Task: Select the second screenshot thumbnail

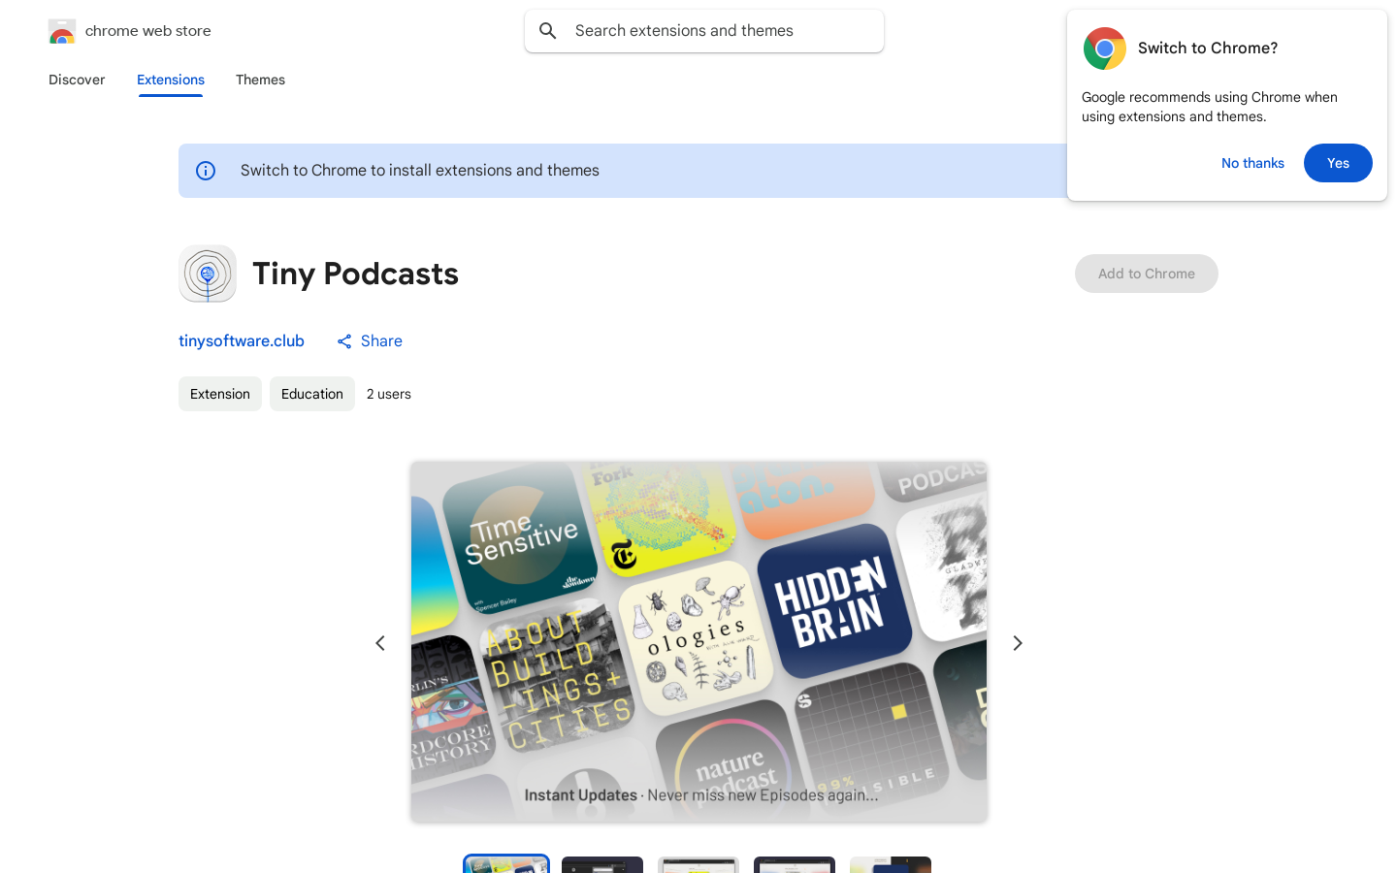Action: [x=602, y=864]
